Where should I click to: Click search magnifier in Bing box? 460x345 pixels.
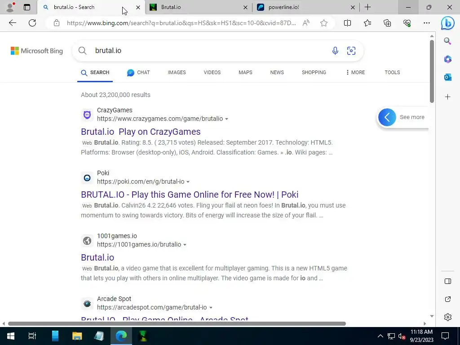coord(83,51)
